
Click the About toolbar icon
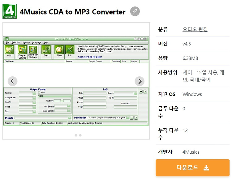[x=59, y=50]
